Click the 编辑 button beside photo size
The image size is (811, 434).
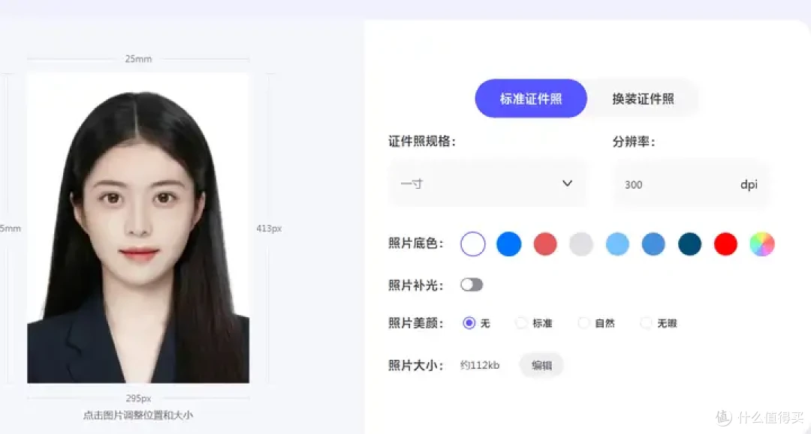tap(541, 365)
